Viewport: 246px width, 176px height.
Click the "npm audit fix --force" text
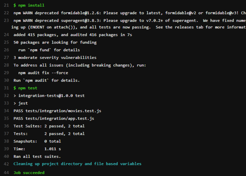click(x=43, y=73)
